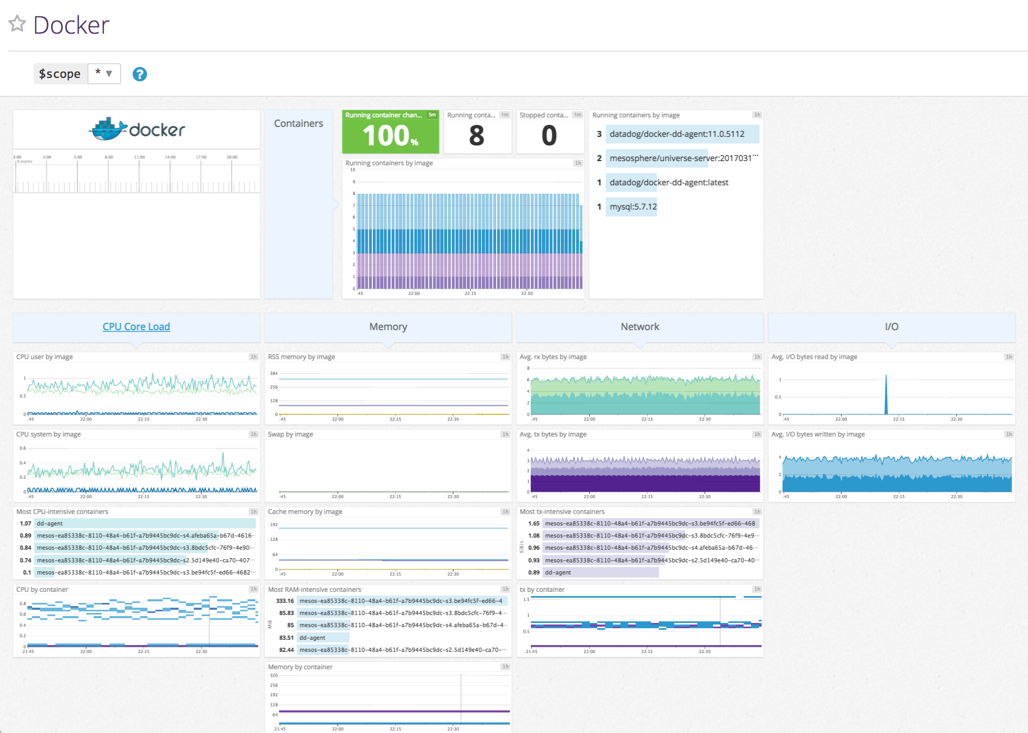Open the CPU Core Load link

point(136,326)
